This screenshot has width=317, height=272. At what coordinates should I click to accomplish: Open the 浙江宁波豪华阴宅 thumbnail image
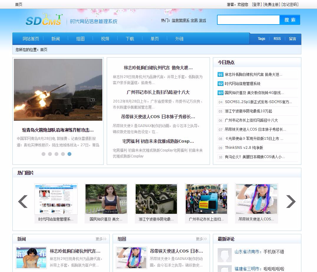tap(156, 199)
